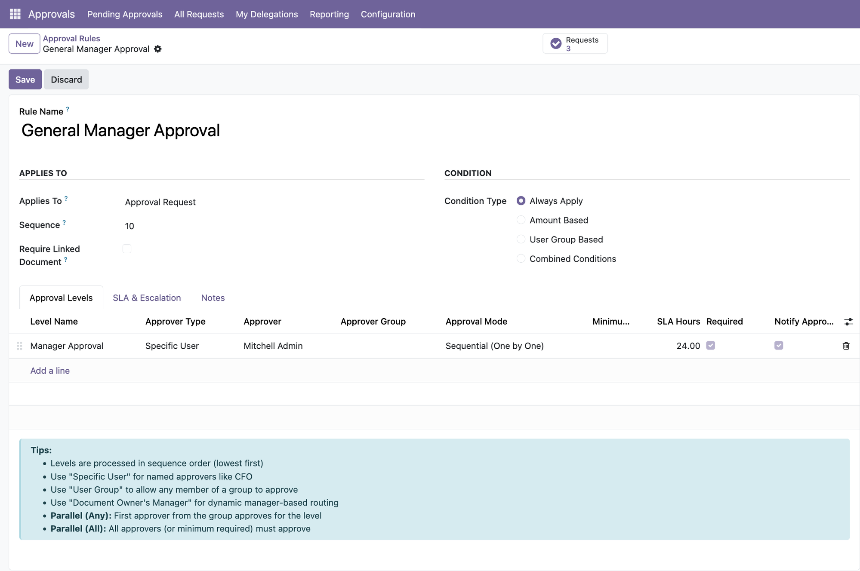Click help icon next to Rule Name
The width and height of the screenshot is (860, 571).
[68, 109]
